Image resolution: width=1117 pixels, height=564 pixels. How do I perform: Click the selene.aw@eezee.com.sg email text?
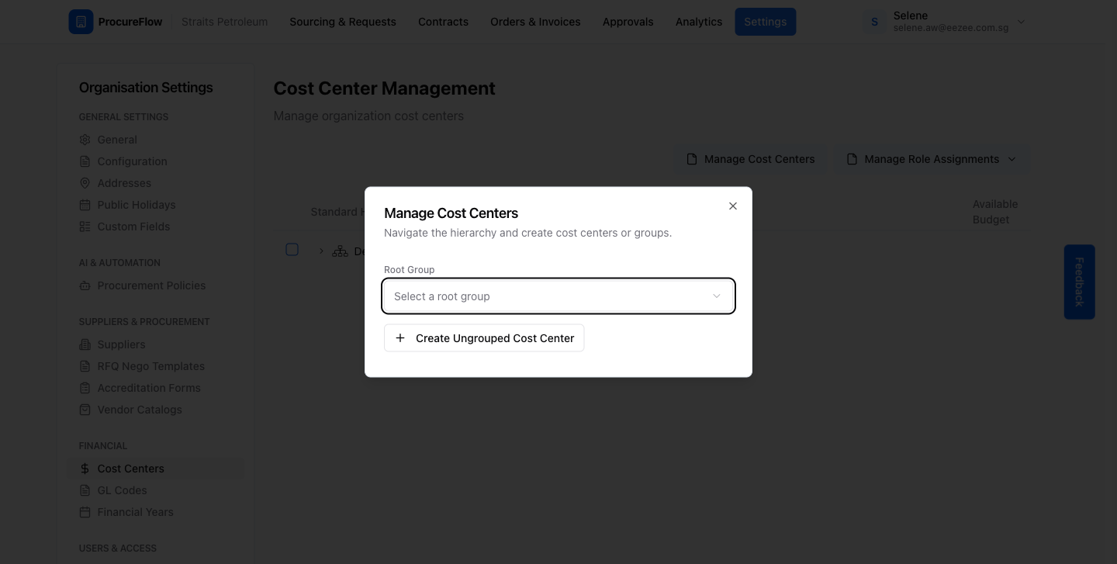pyautogui.click(x=951, y=28)
